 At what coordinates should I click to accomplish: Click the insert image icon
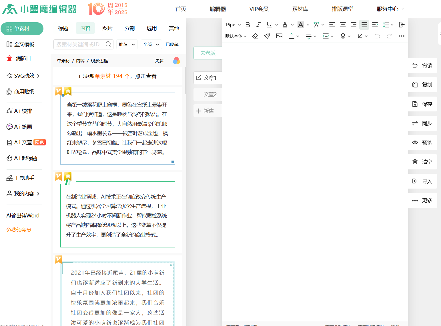pos(279,36)
